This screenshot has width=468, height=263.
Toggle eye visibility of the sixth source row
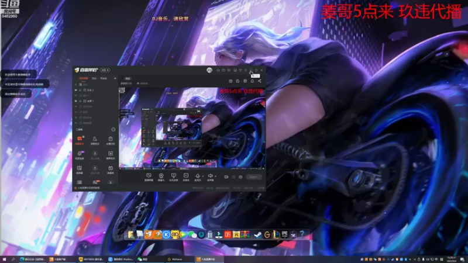(76, 112)
